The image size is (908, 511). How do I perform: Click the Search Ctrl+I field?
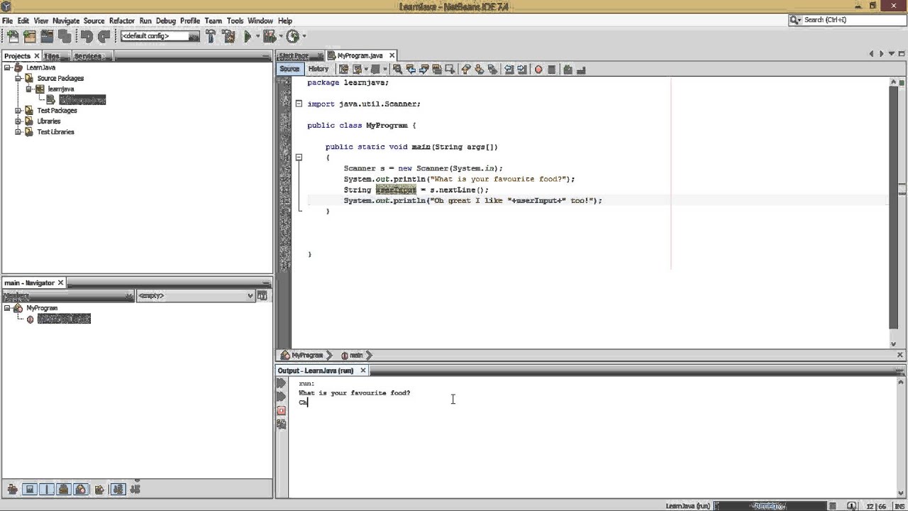tap(846, 20)
